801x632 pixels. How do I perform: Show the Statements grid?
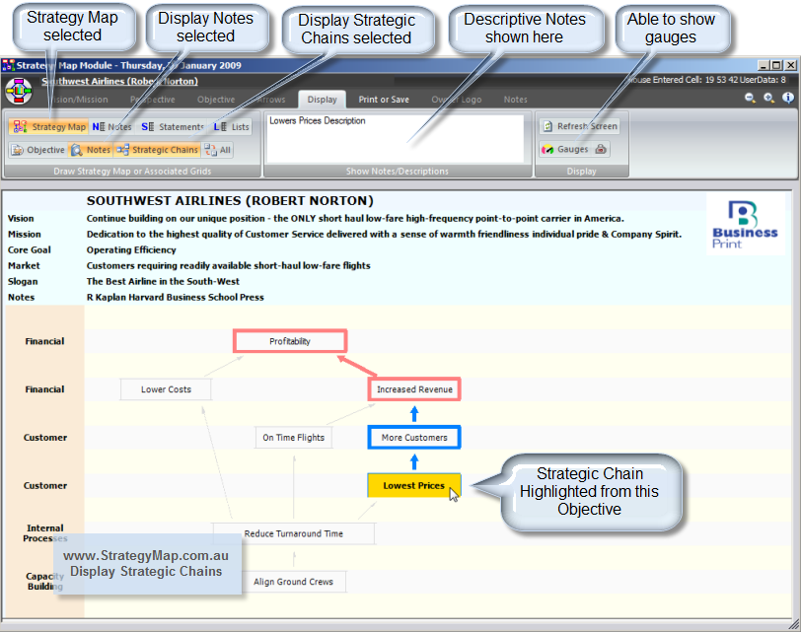tap(173, 126)
